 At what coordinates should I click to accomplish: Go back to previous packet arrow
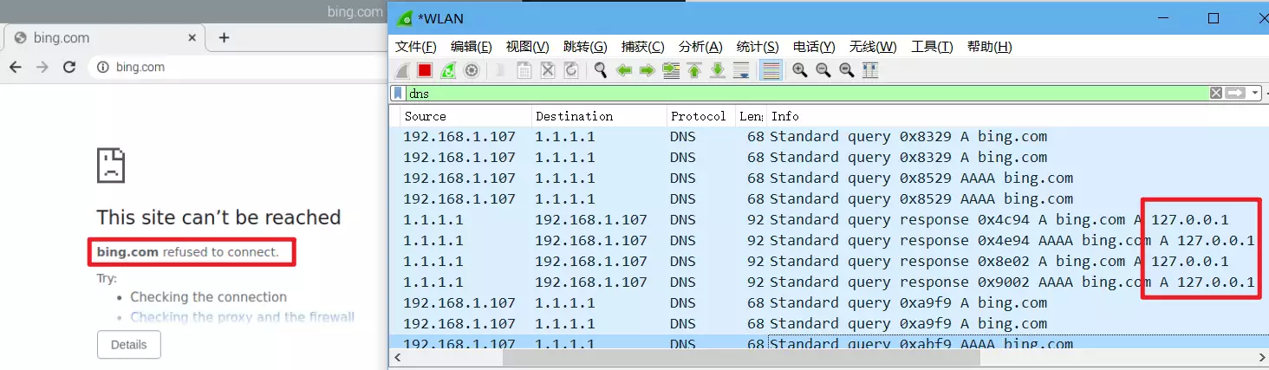[x=623, y=71]
